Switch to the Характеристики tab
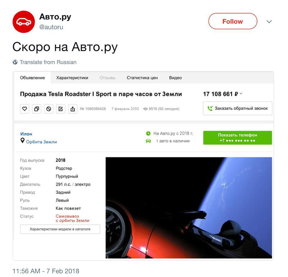Viewport: 288px width, 277px height. click(x=72, y=78)
